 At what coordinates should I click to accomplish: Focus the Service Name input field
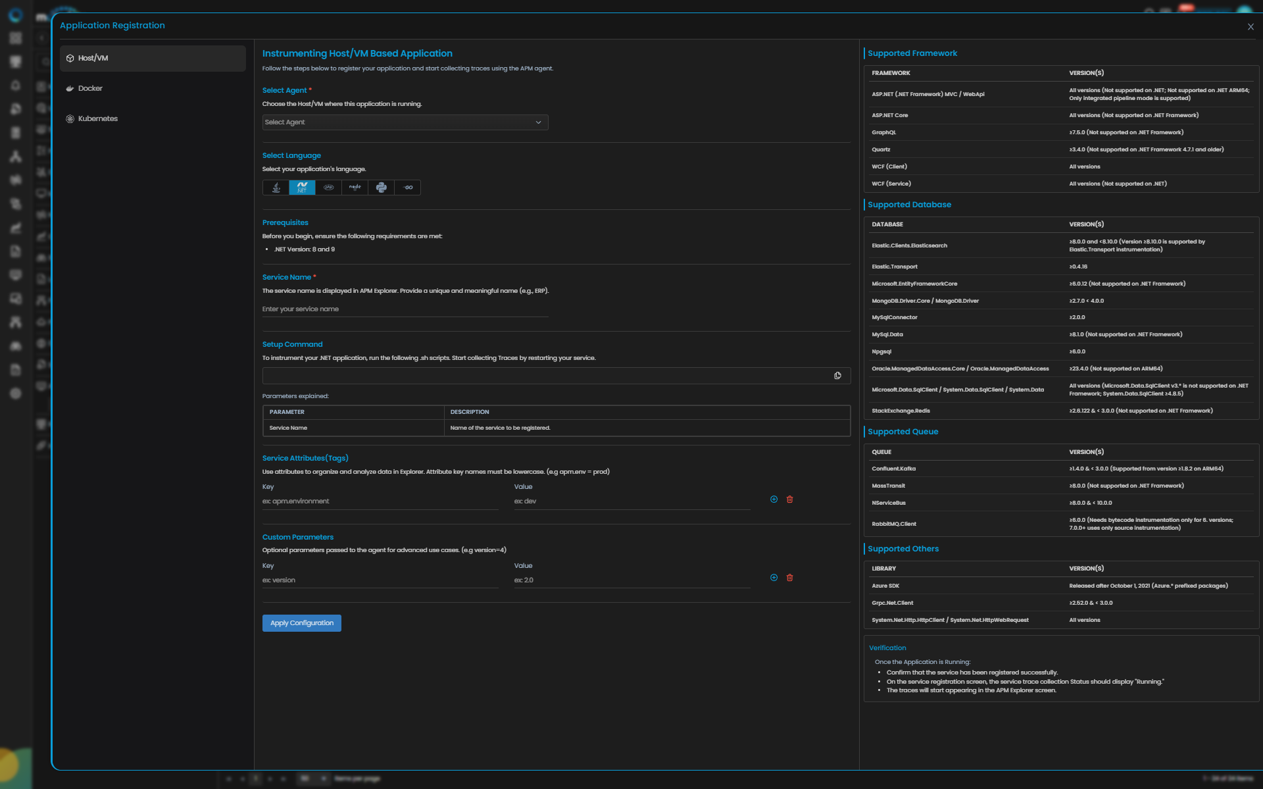[405, 309]
